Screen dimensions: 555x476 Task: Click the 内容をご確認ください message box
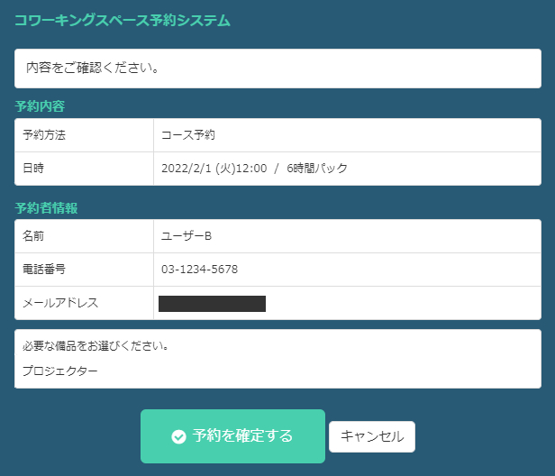(277, 68)
